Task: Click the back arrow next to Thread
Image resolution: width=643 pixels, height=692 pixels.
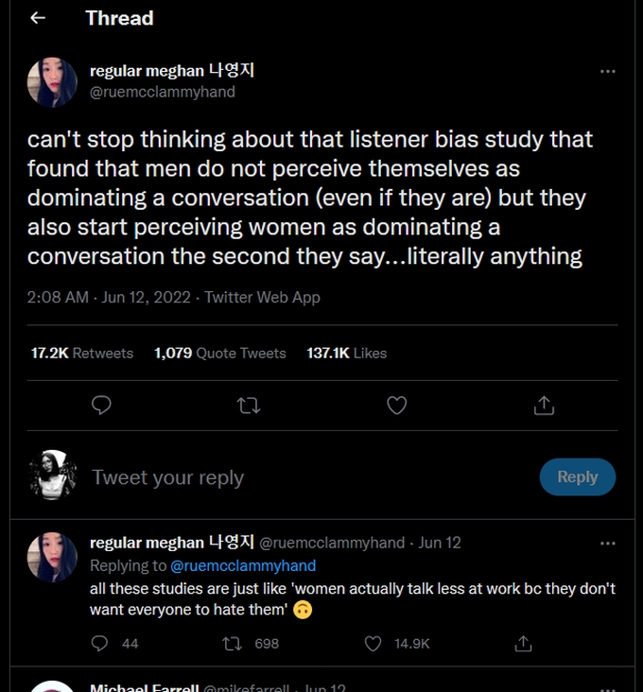Action: [x=38, y=18]
